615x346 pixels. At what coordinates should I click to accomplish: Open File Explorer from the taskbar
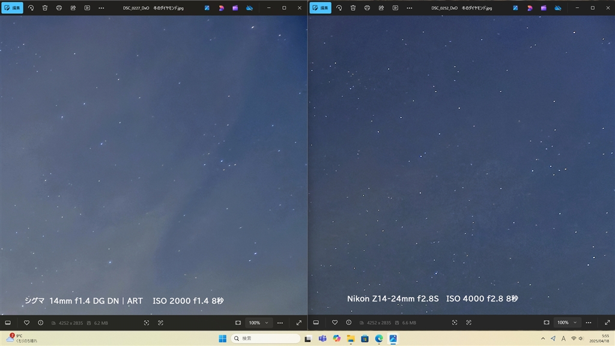(351, 339)
